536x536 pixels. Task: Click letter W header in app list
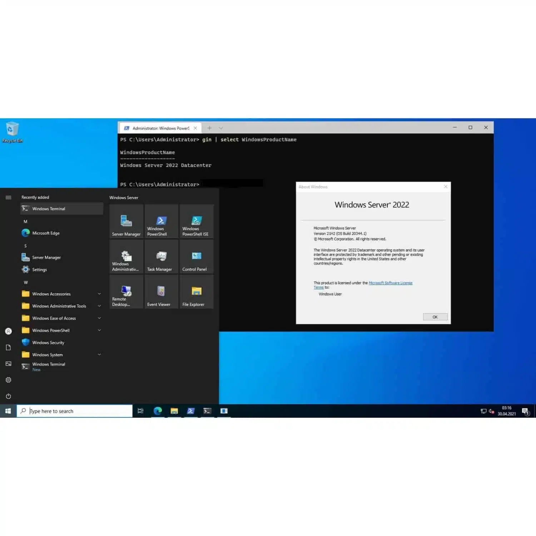coord(26,282)
